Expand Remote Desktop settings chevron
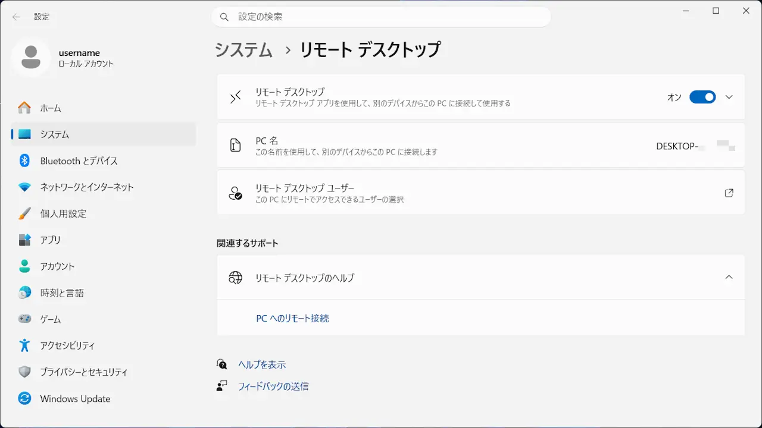The height and width of the screenshot is (428, 762). (x=729, y=97)
